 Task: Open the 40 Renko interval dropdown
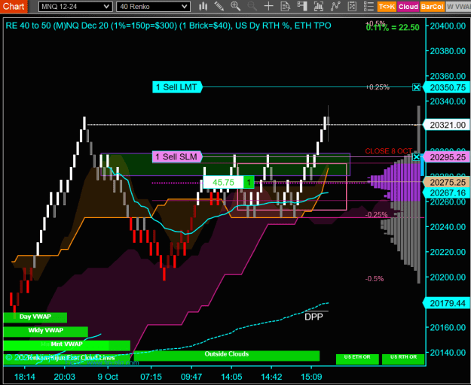click(153, 7)
